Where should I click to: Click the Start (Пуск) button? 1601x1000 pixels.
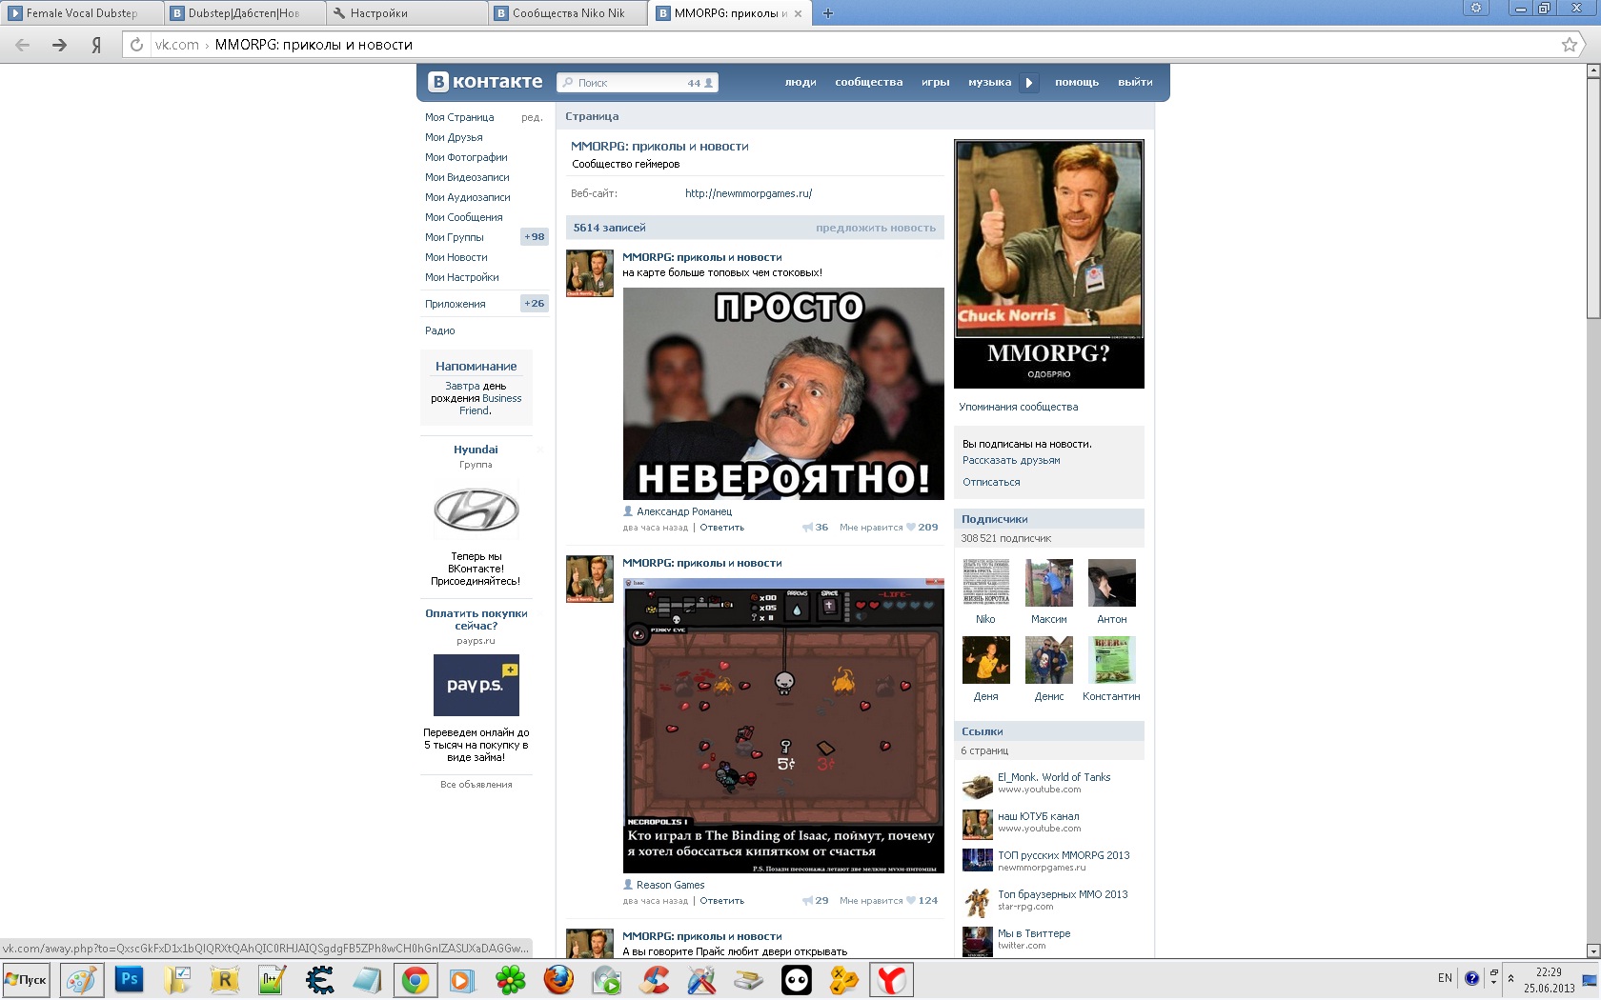pos(26,979)
